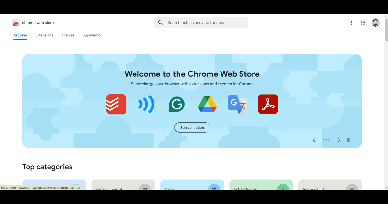Switch to the Extensions tab
Screen dimensions: 388x204
click(44, 35)
